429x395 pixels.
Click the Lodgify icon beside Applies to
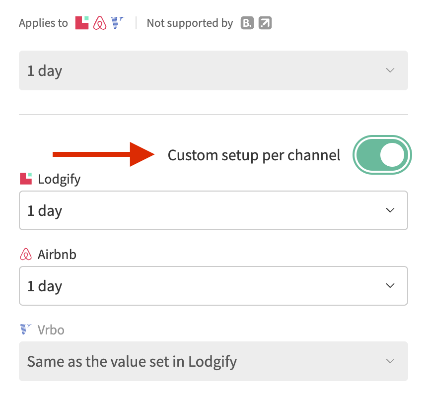pyautogui.click(x=82, y=23)
